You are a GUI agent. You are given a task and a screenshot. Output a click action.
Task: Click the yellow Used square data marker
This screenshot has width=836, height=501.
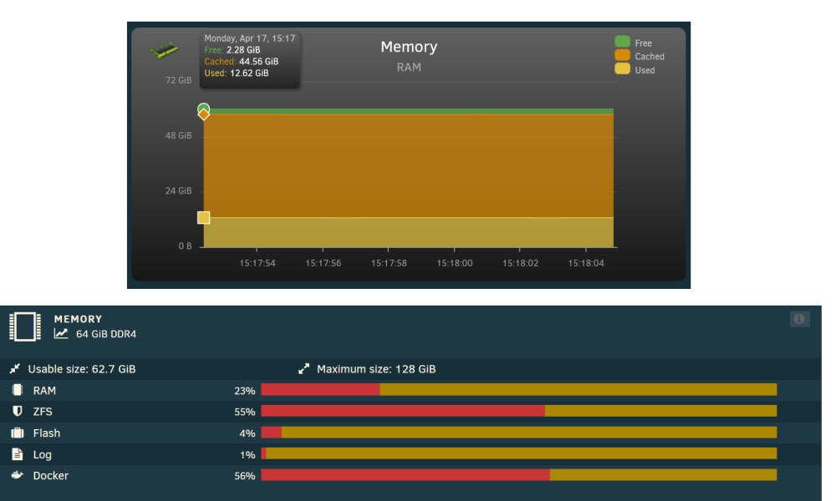[x=204, y=218]
